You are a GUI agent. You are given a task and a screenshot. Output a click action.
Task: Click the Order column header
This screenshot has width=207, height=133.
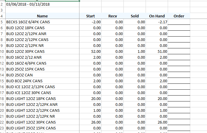click(x=179, y=16)
